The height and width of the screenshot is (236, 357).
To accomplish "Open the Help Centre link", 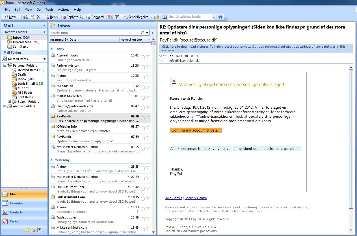I will point(173,198).
